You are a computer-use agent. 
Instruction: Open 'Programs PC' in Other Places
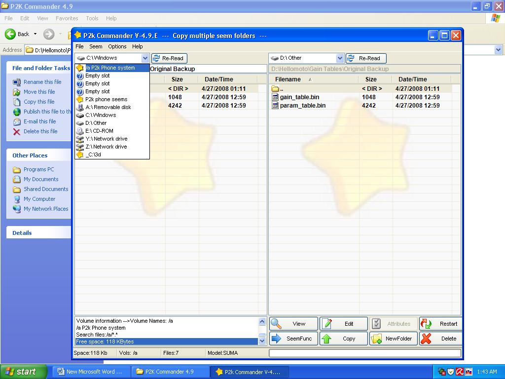(38, 169)
